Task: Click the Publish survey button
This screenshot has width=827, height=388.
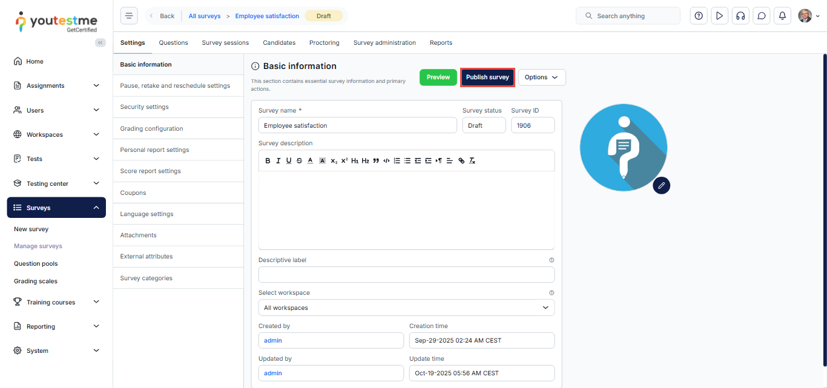Action: point(487,77)
